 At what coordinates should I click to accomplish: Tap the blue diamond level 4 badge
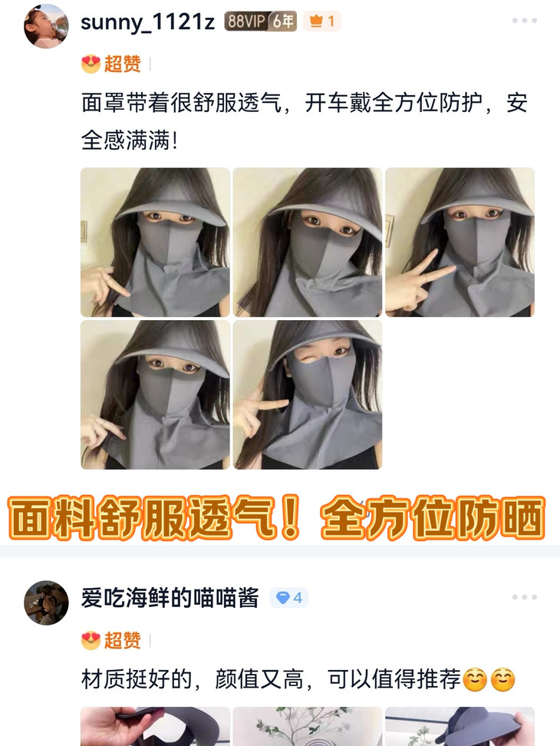click(x=289, y=598)
